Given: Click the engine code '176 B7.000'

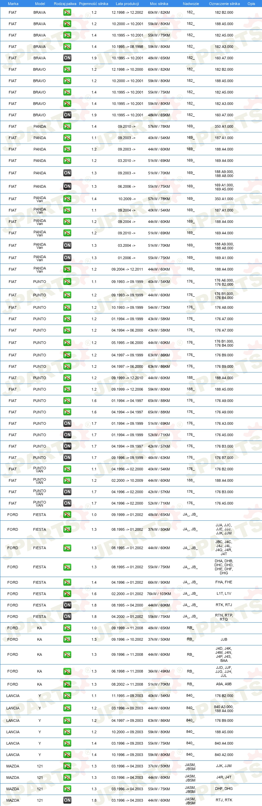Looking at the screenshot, I should pos(224,458).
